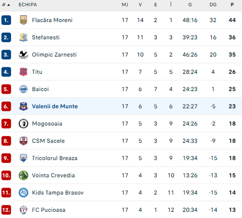Sort standings by rank number column

(6, 5)
